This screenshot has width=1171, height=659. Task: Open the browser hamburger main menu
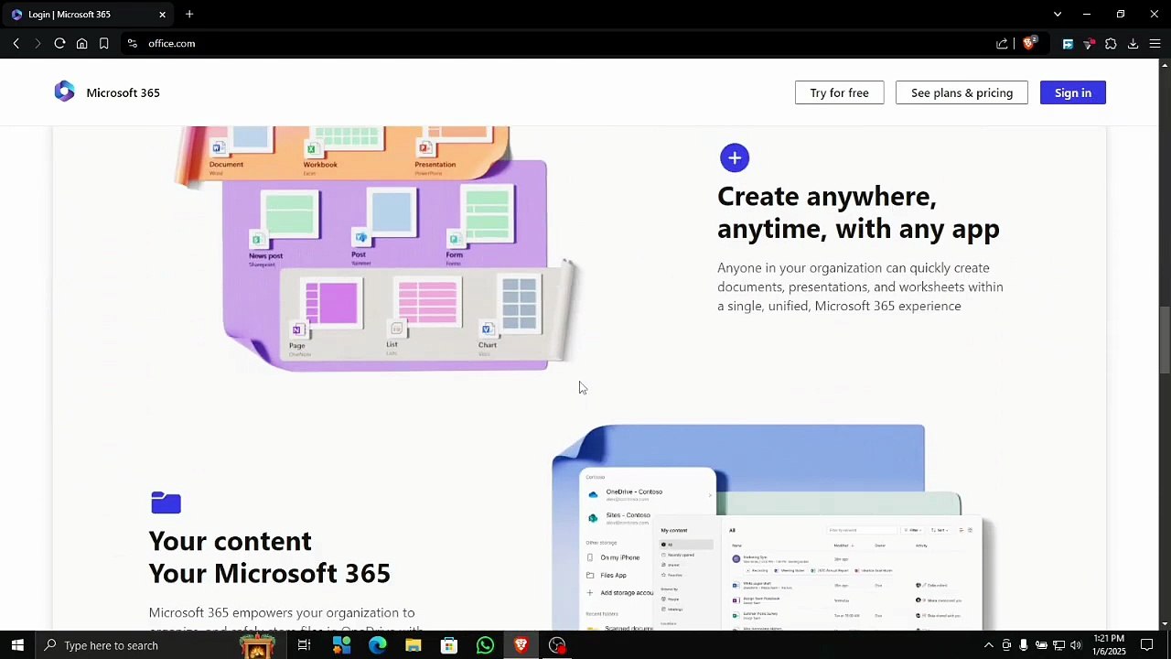pos(1155,43)
